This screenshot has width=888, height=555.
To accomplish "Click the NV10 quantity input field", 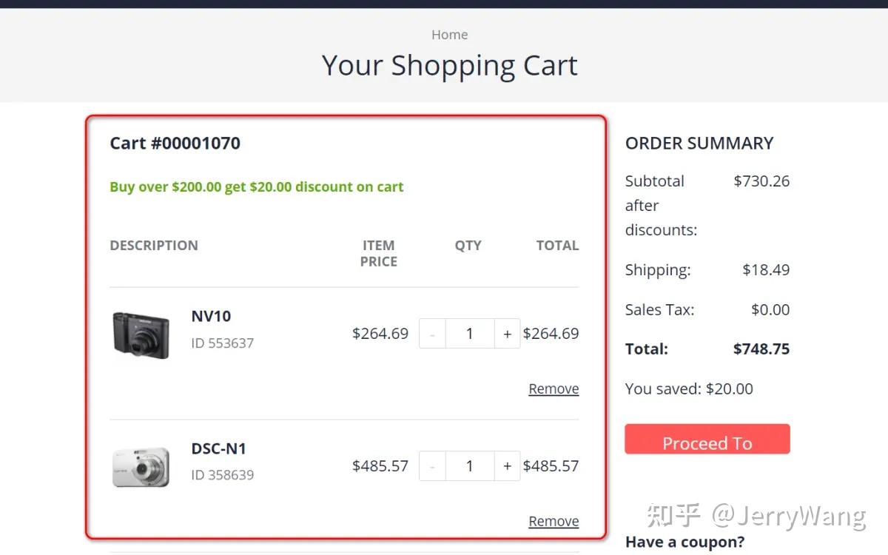I will pos(470,333).
